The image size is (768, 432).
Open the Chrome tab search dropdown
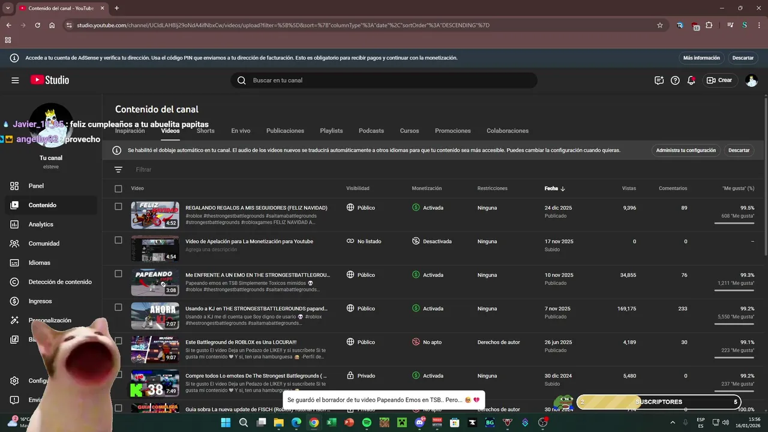[8, 8]
